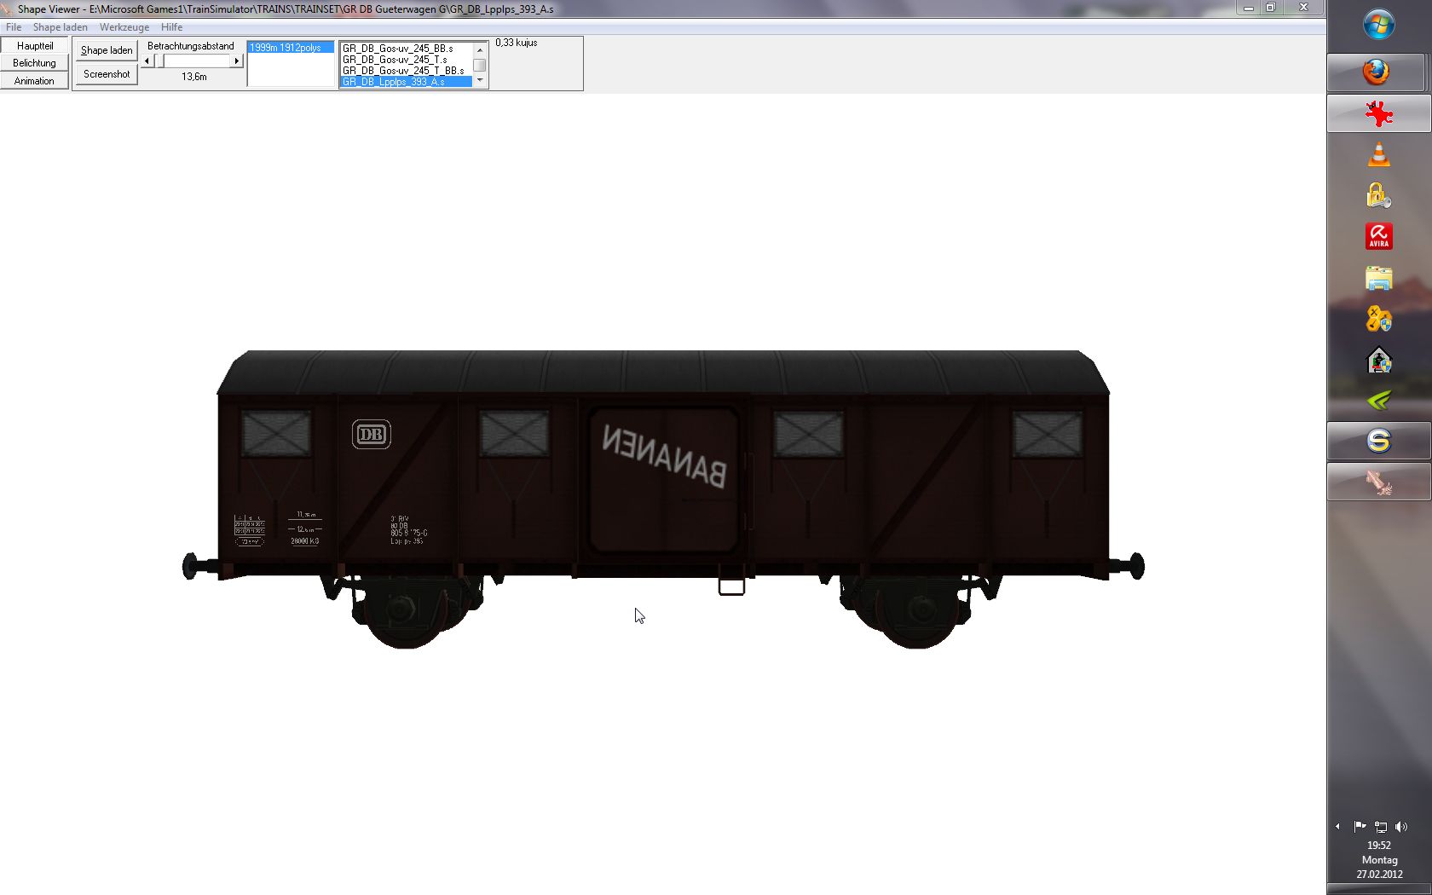Click right arrow of Betrachtungsabstand slider
Image resolution: width=1432 pixels, height=895 pixels.
pyautogui.click(x=237, y=61)
